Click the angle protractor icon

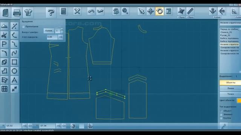coord(234,11)
